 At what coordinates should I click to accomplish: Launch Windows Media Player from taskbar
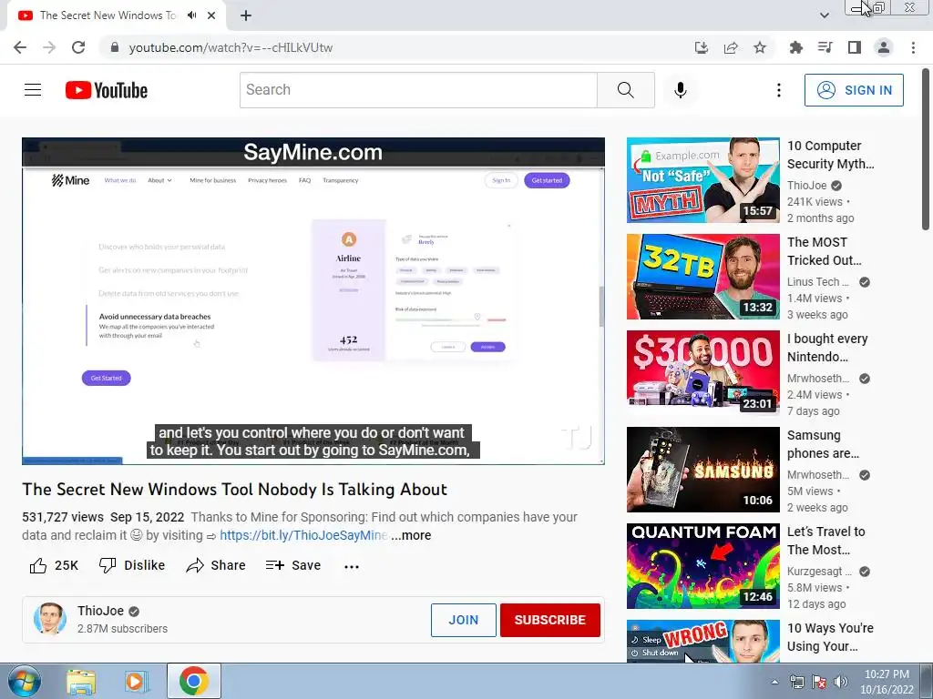point(137,682)
